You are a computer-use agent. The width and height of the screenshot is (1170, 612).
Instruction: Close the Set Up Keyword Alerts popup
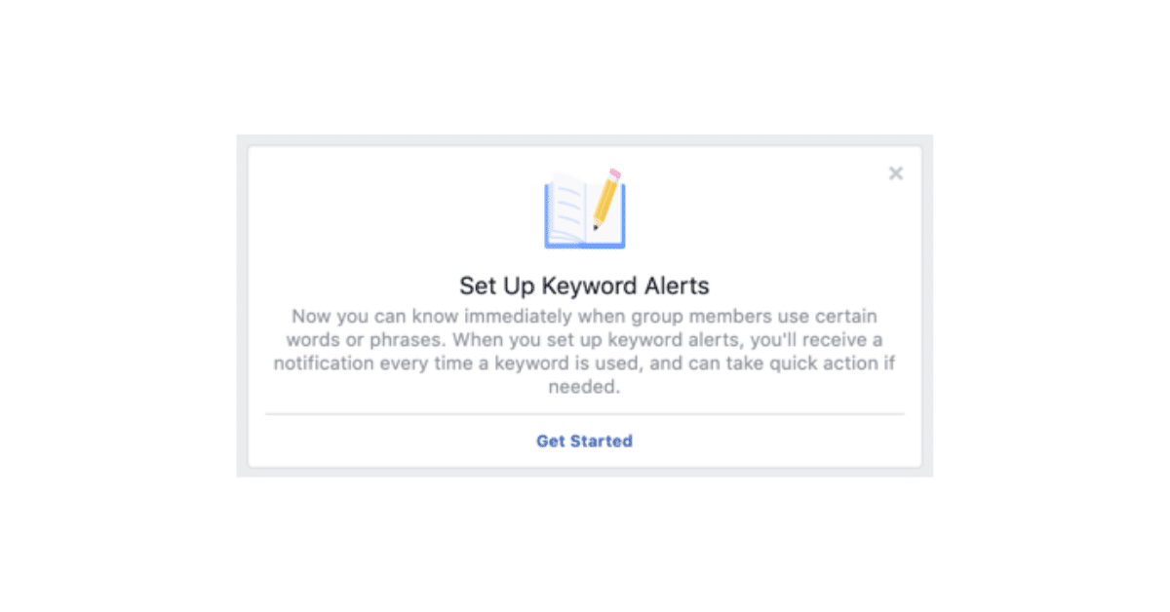[896, 172]
